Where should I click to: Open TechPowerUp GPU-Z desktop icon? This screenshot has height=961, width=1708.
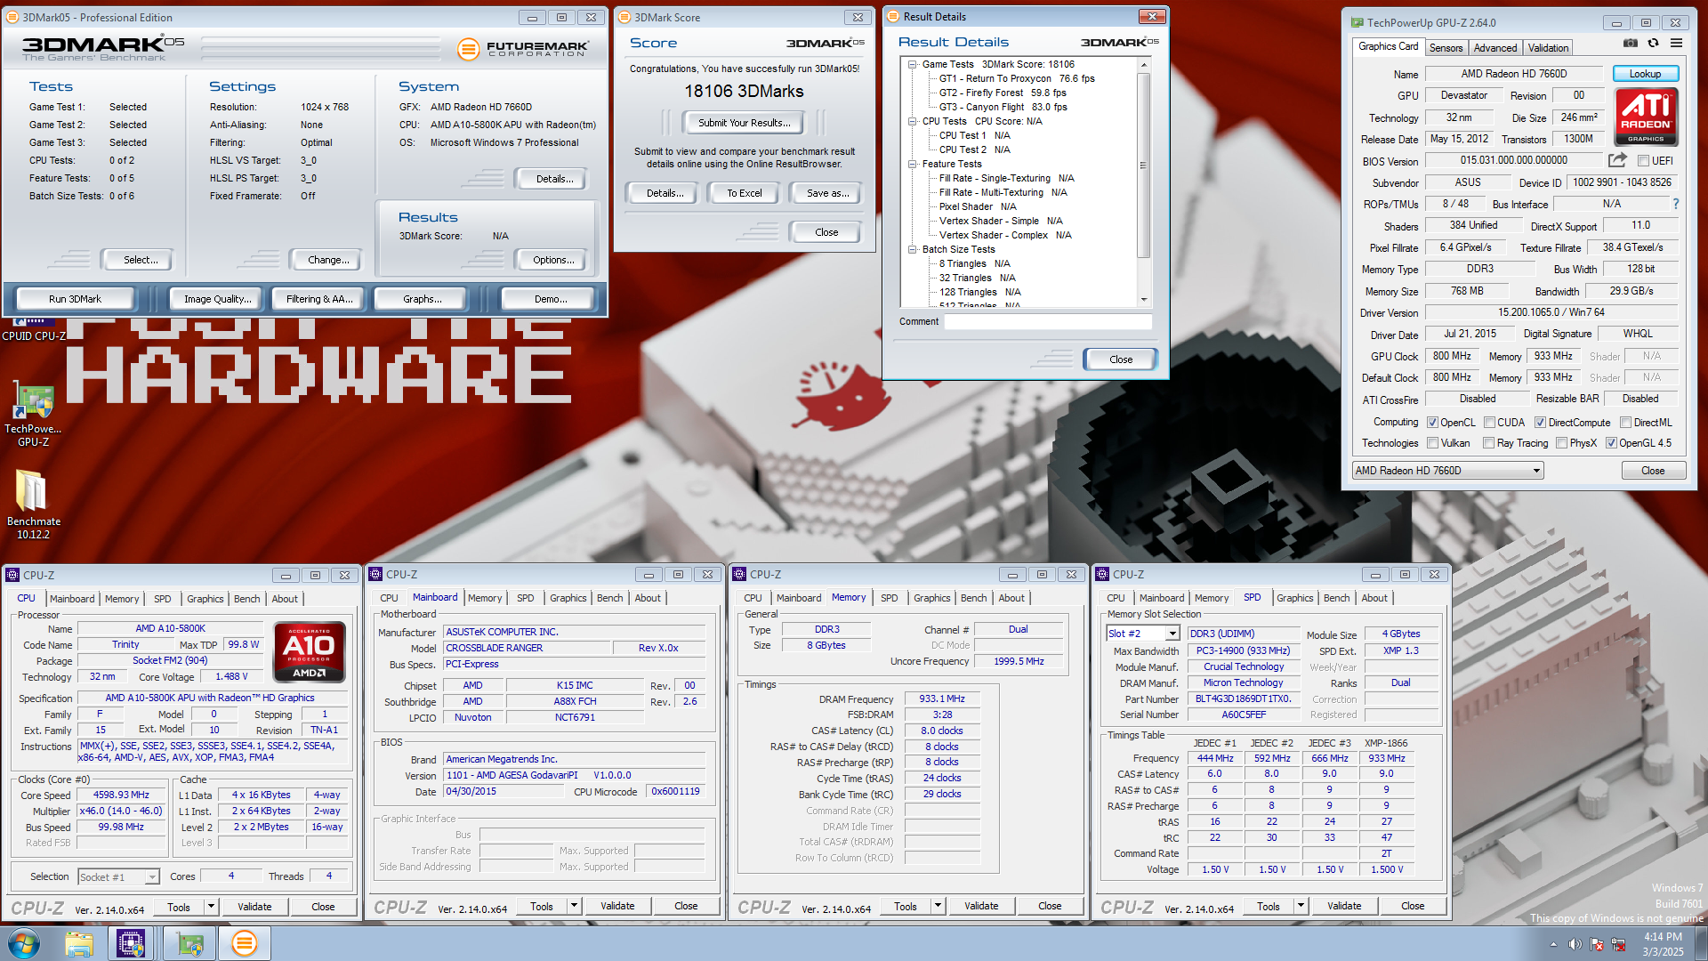point(33,414)
